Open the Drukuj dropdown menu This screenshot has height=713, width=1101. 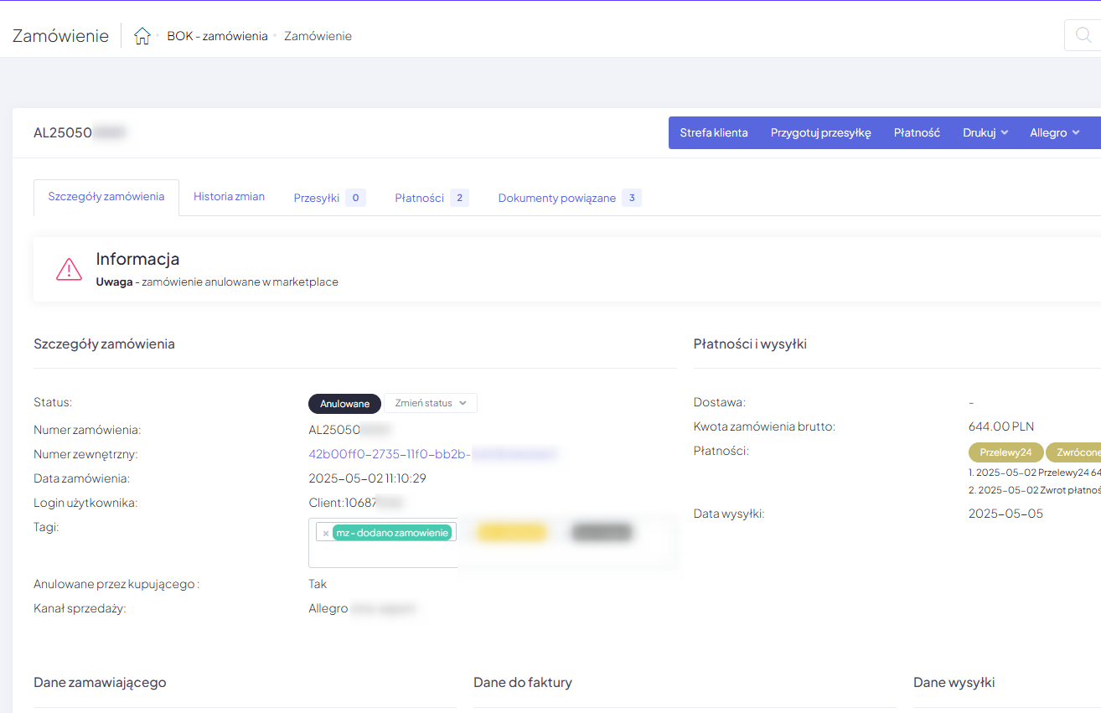tap(985, 133)
